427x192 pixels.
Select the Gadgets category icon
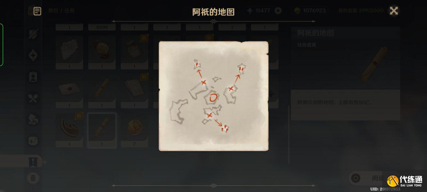[33, 141]
